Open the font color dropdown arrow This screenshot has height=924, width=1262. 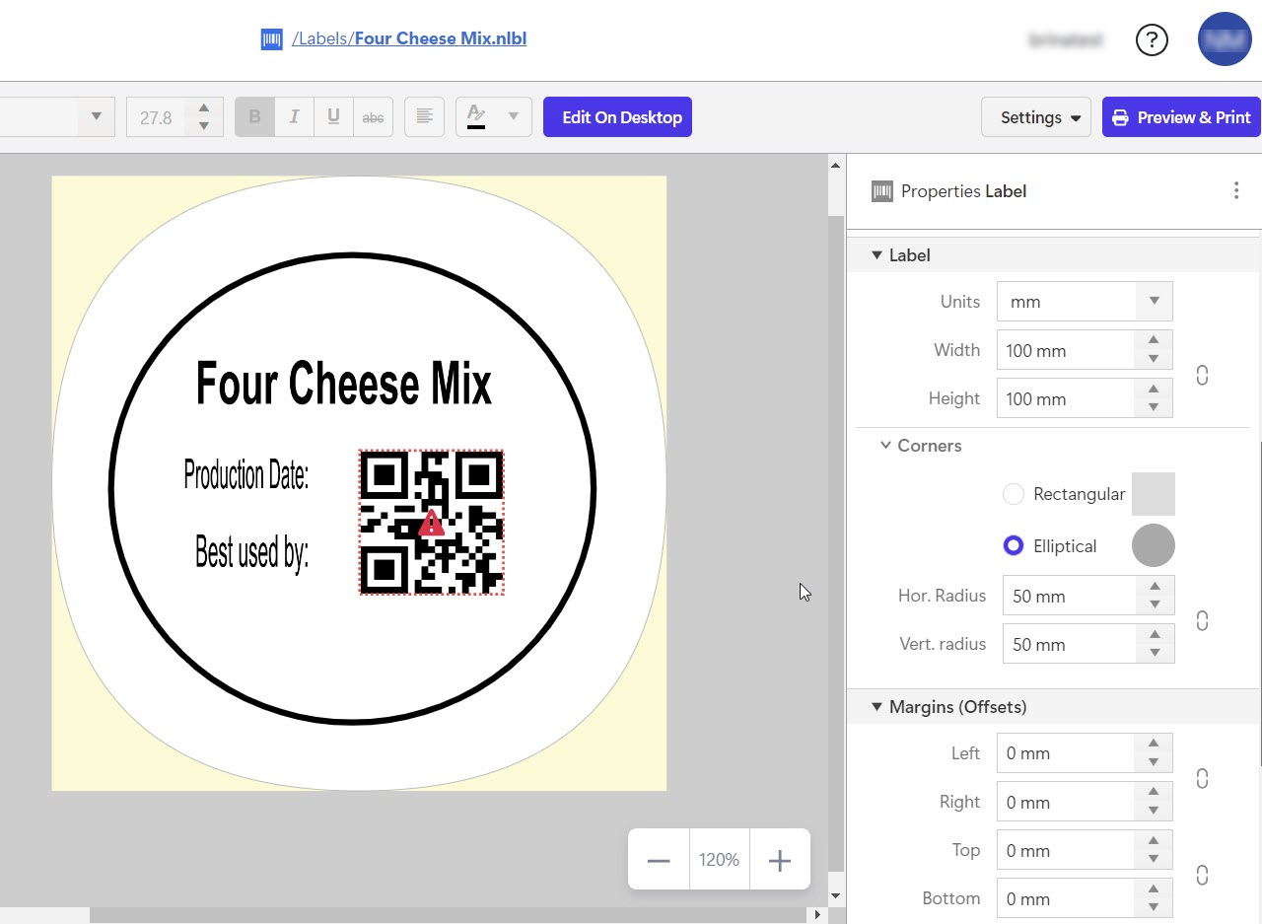pyautogui.click(x=513, y=116)
